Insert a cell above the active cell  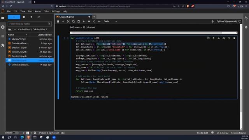click(224, 38)
